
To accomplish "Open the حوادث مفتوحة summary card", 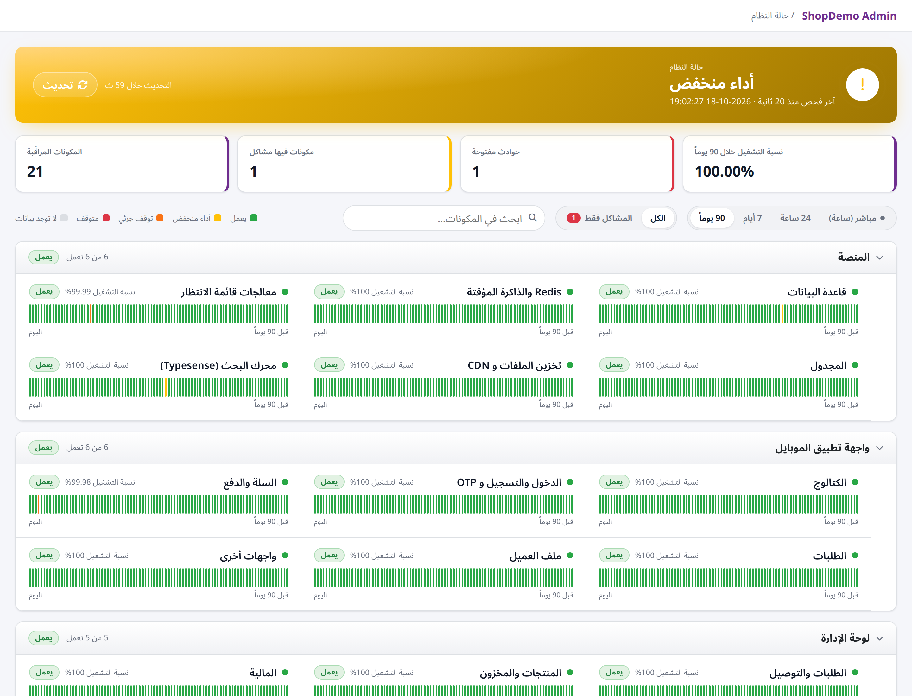I will pos(567,164).
